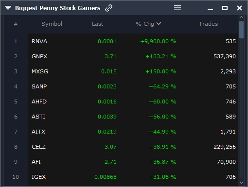Sort by the Symbol column header
Screen dimensions: 248x187
click(52, 24)
